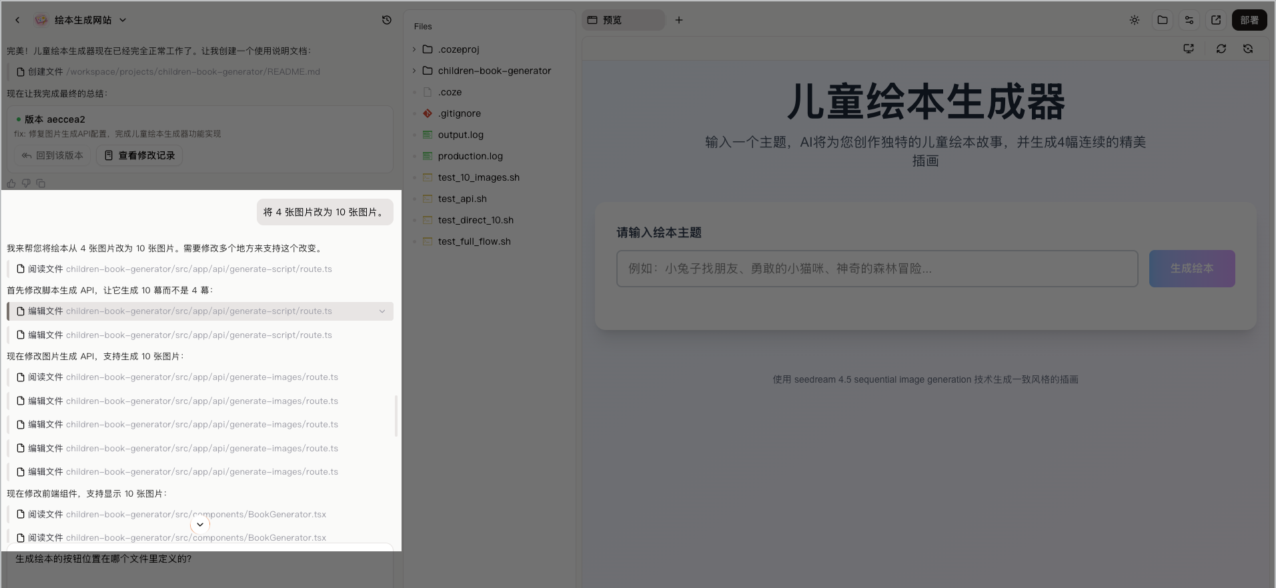Open the chat history clock icon

pos(386,20)
